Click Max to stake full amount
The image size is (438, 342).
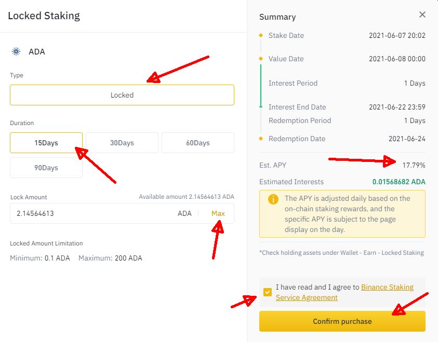[218, 213]
